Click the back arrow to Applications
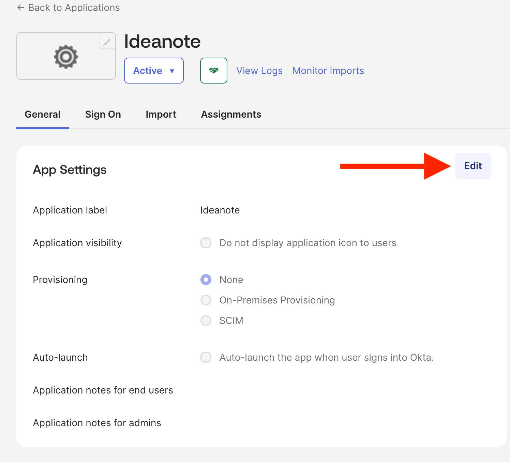 click(x=21, y=8)
